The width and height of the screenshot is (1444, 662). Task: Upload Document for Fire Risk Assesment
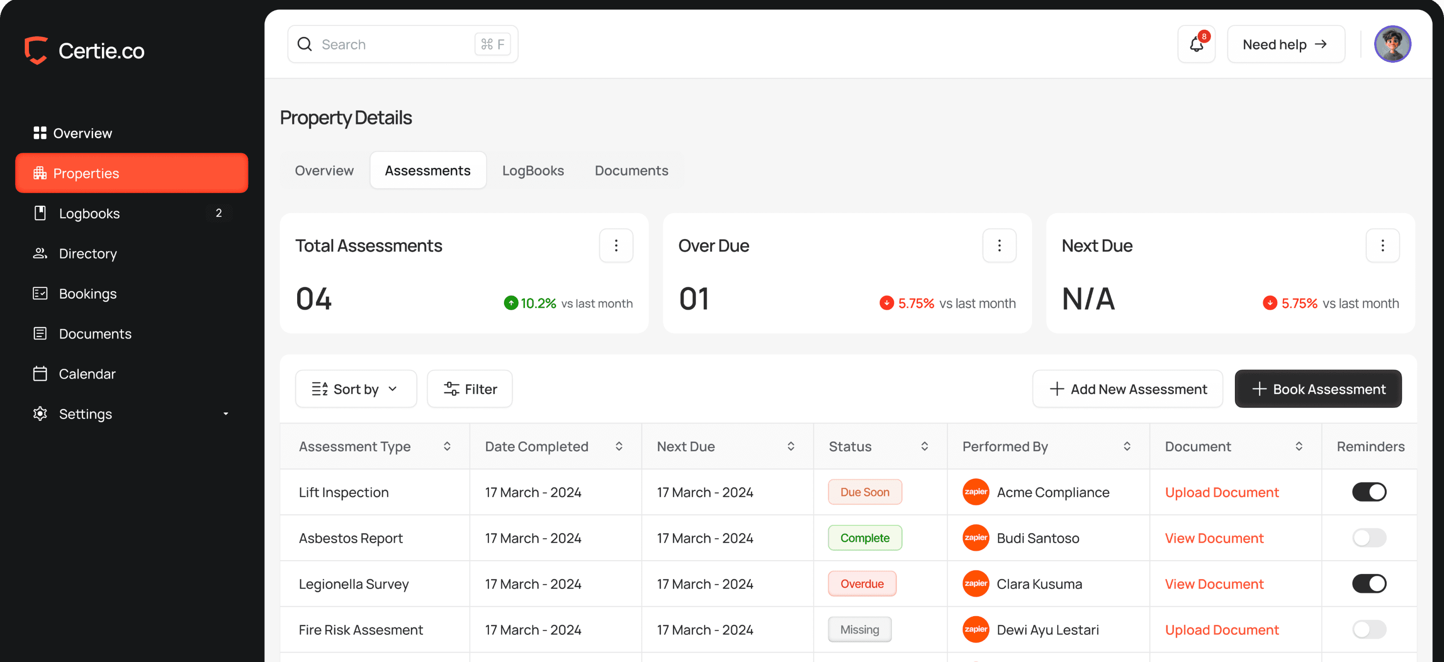point(1222,630)
